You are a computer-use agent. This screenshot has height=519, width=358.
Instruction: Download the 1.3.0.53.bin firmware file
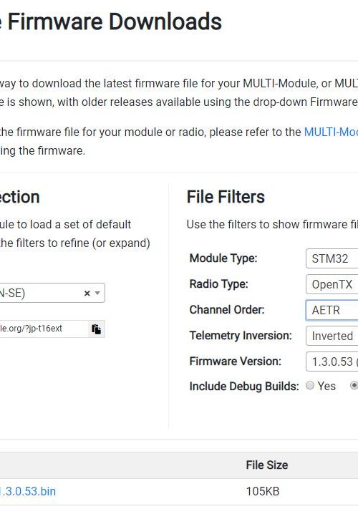28,491
